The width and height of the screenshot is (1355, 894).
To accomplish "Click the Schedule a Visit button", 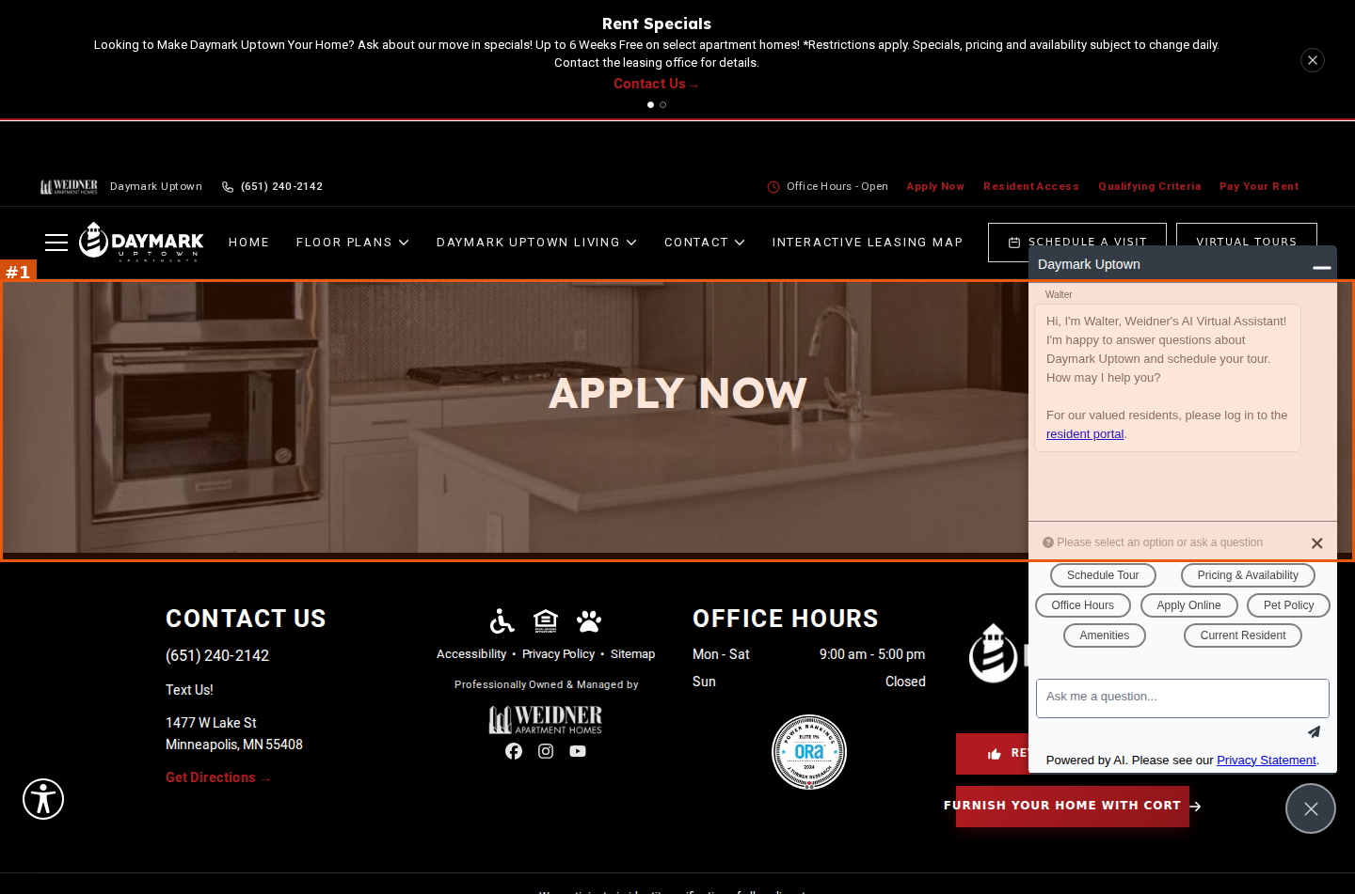I will (1077, 243).
